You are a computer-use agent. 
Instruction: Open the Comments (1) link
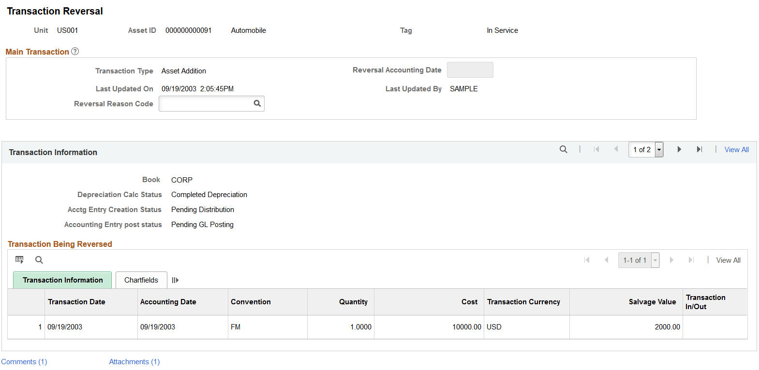pyautogui.click(x=24, y=362)
